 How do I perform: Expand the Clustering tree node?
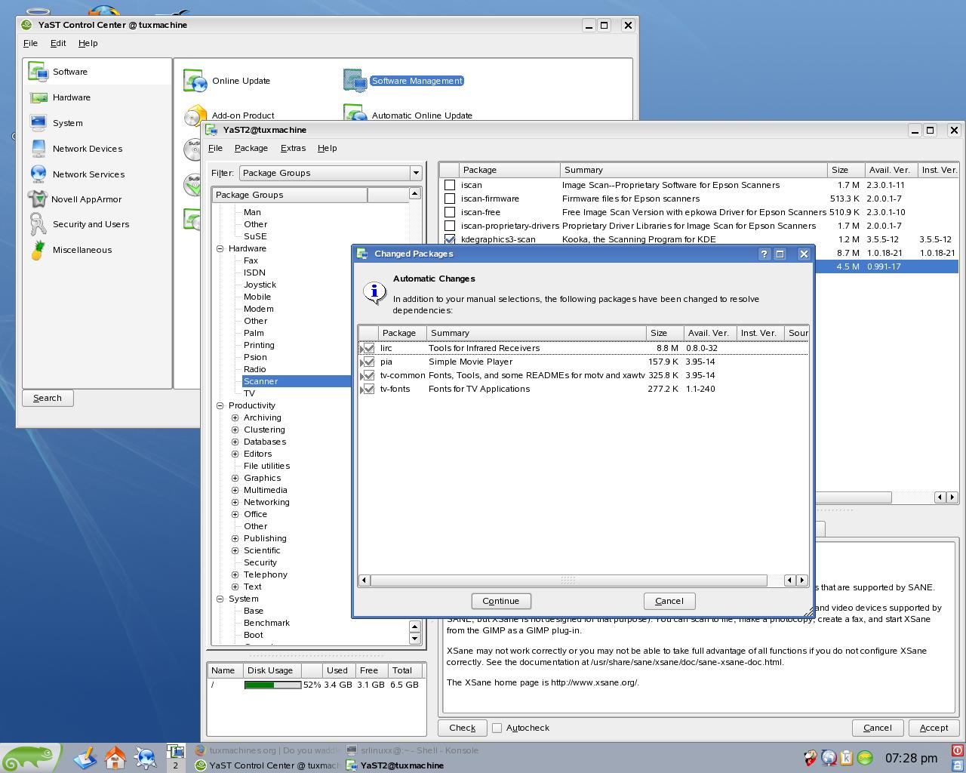pos(235,430)
